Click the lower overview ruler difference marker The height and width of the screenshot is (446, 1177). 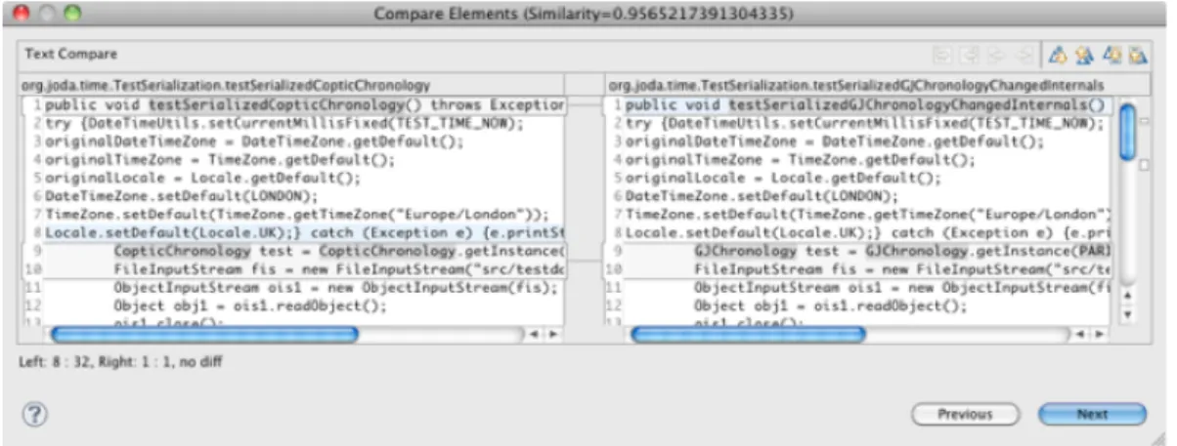click(x=1144, y=165)
